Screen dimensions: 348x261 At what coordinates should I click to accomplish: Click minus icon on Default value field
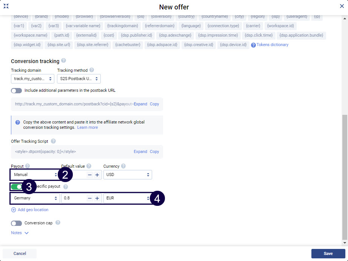(90, 175)
